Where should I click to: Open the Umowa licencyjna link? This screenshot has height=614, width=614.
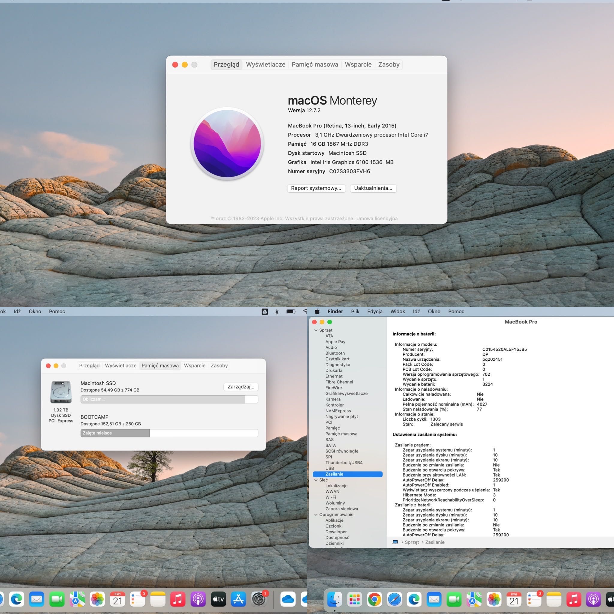tap(377, 218)
